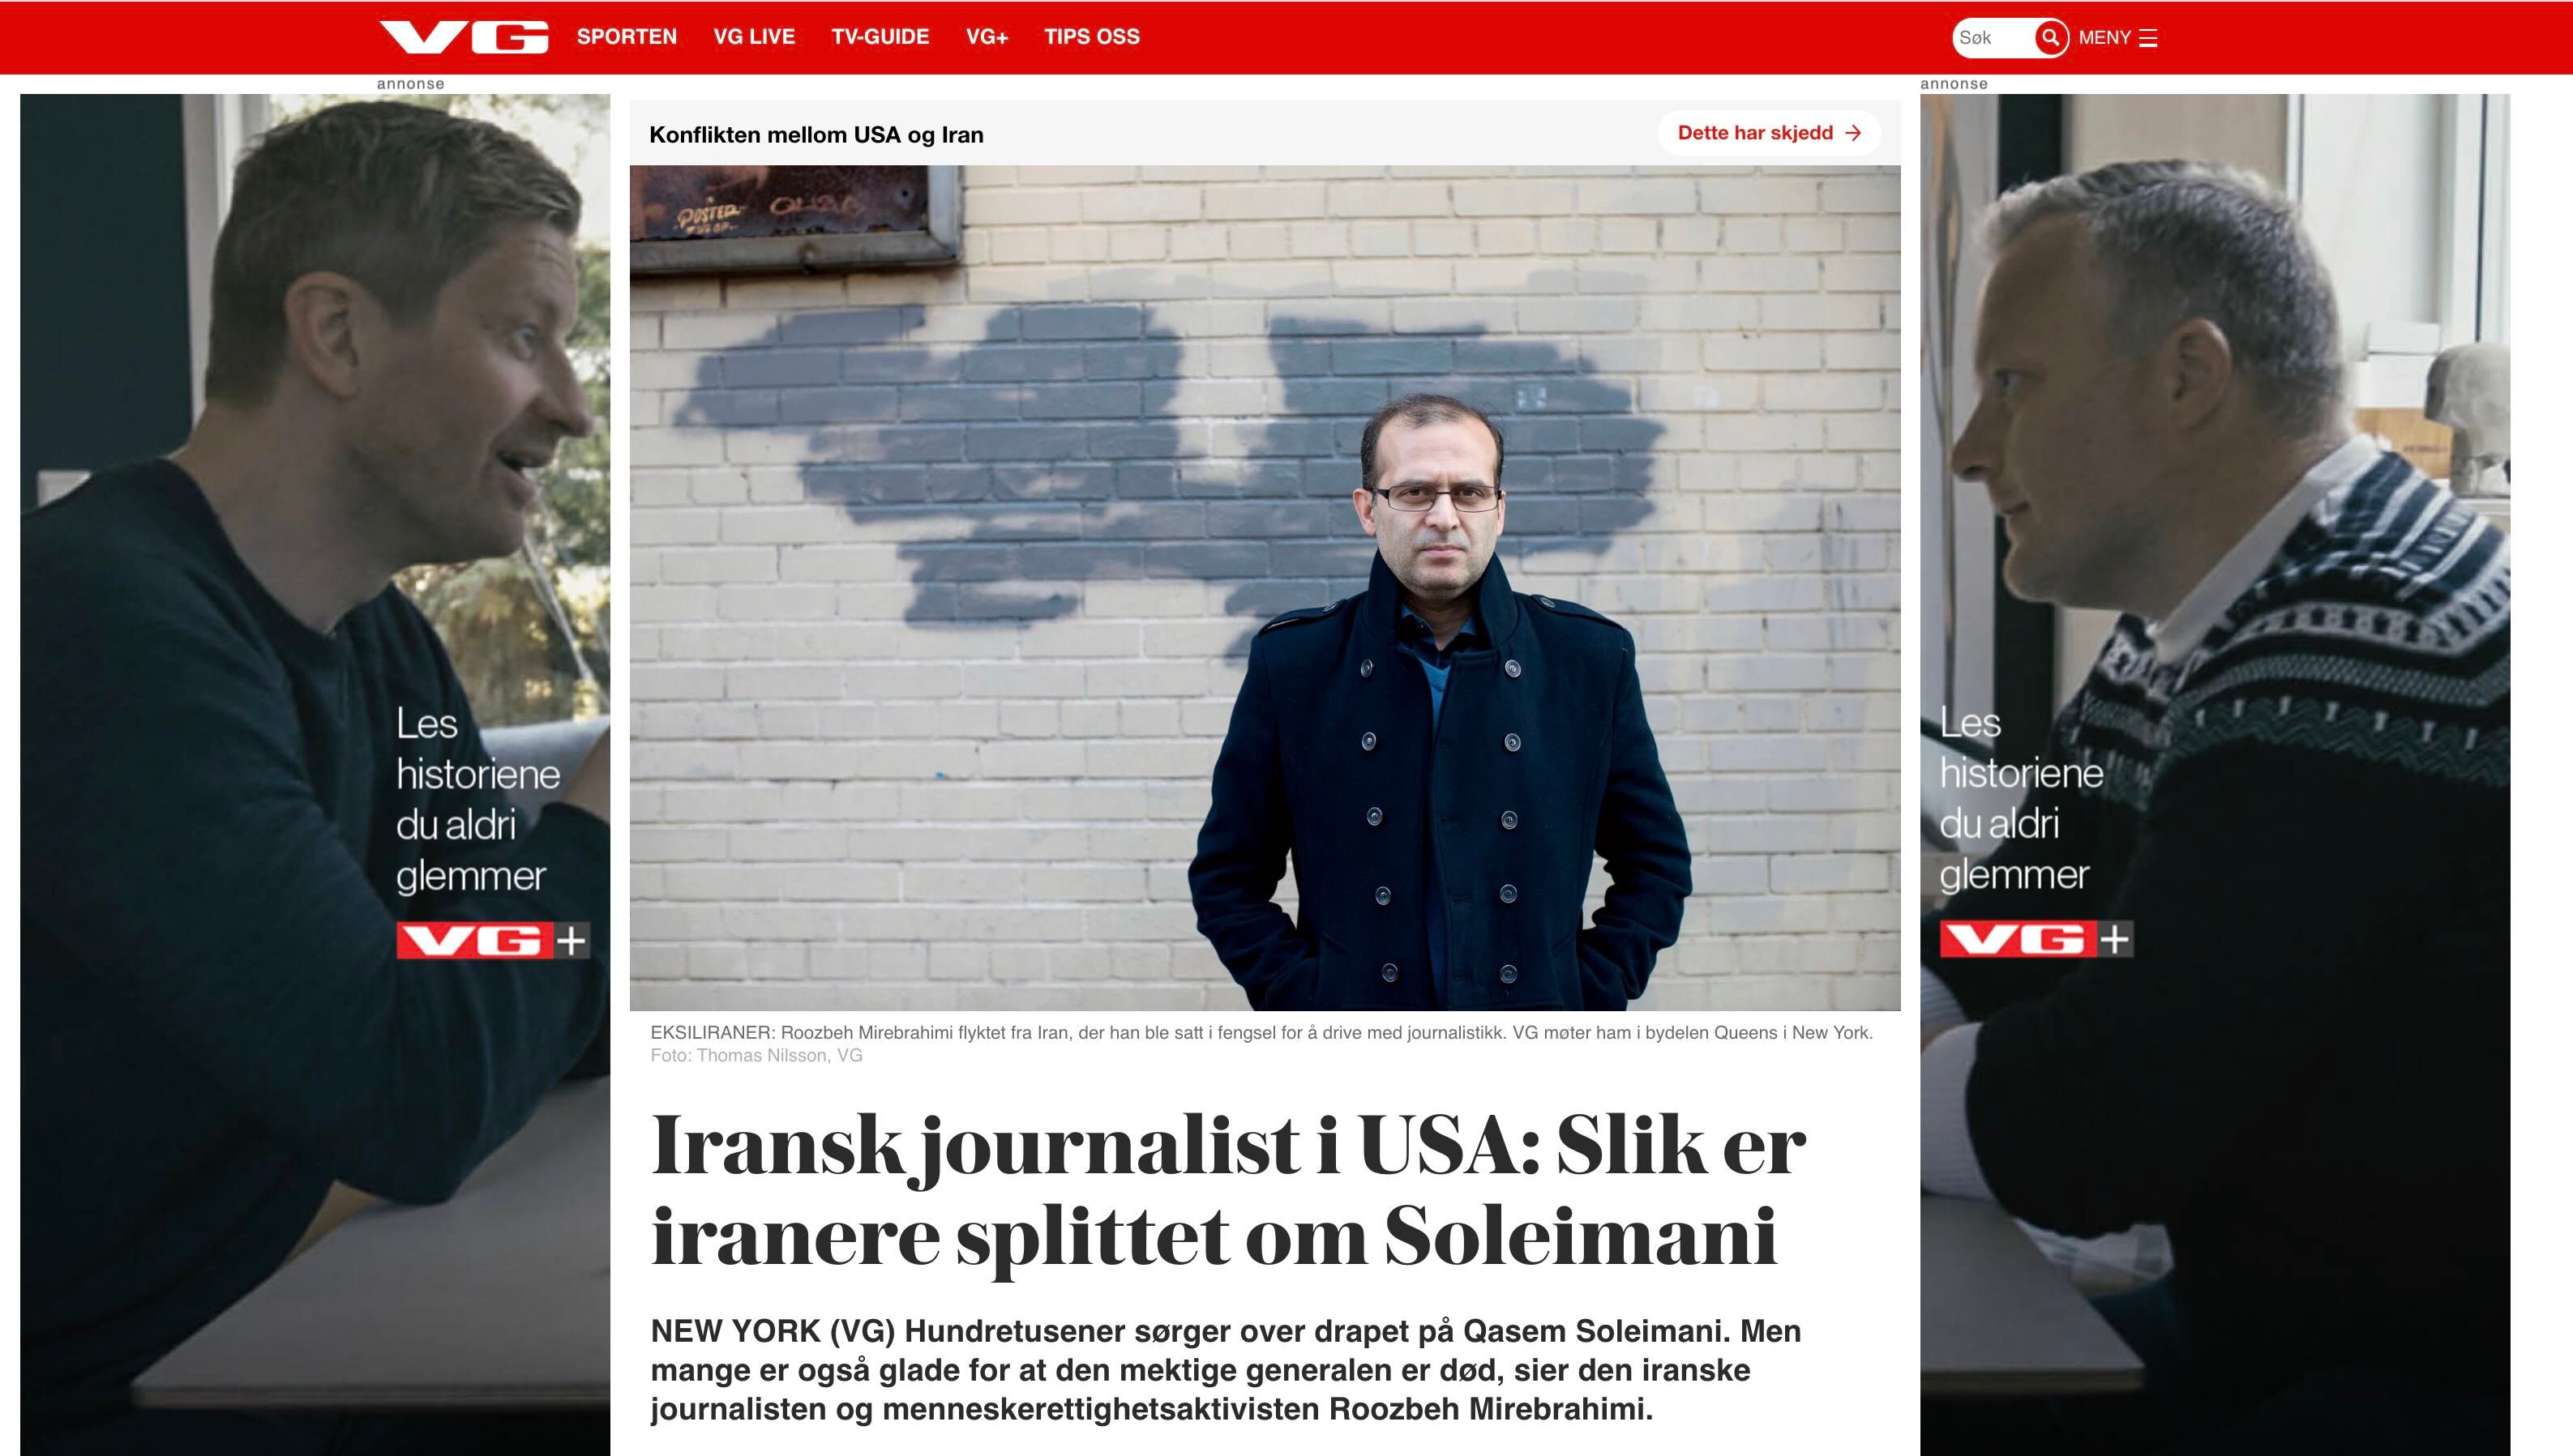Open TIPS OSS link
The image size is (2573, 1456).
1093,37
